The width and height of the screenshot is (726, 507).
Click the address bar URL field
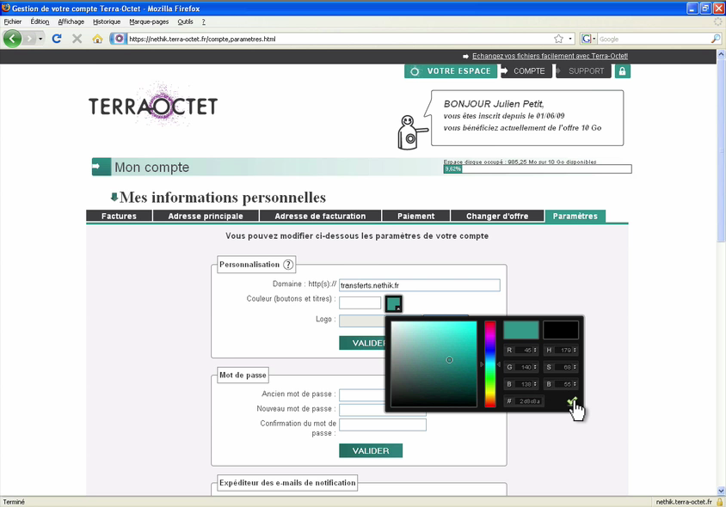pos(341,40)
